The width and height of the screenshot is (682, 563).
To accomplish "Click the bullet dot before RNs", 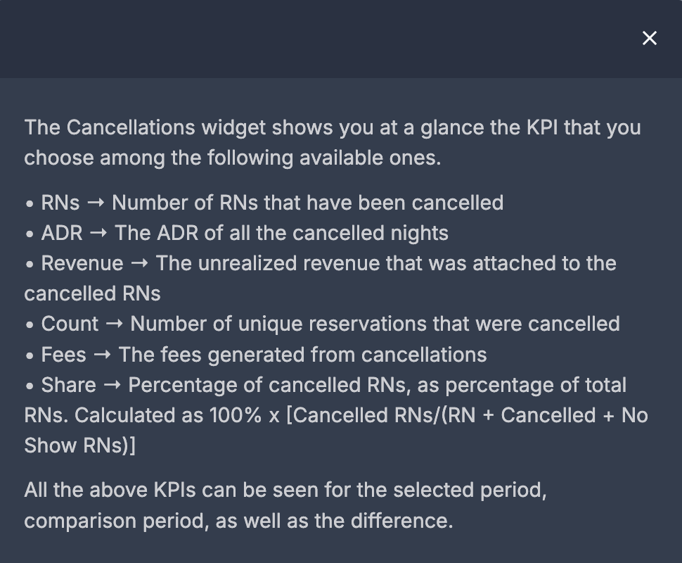I will [30, 204].
